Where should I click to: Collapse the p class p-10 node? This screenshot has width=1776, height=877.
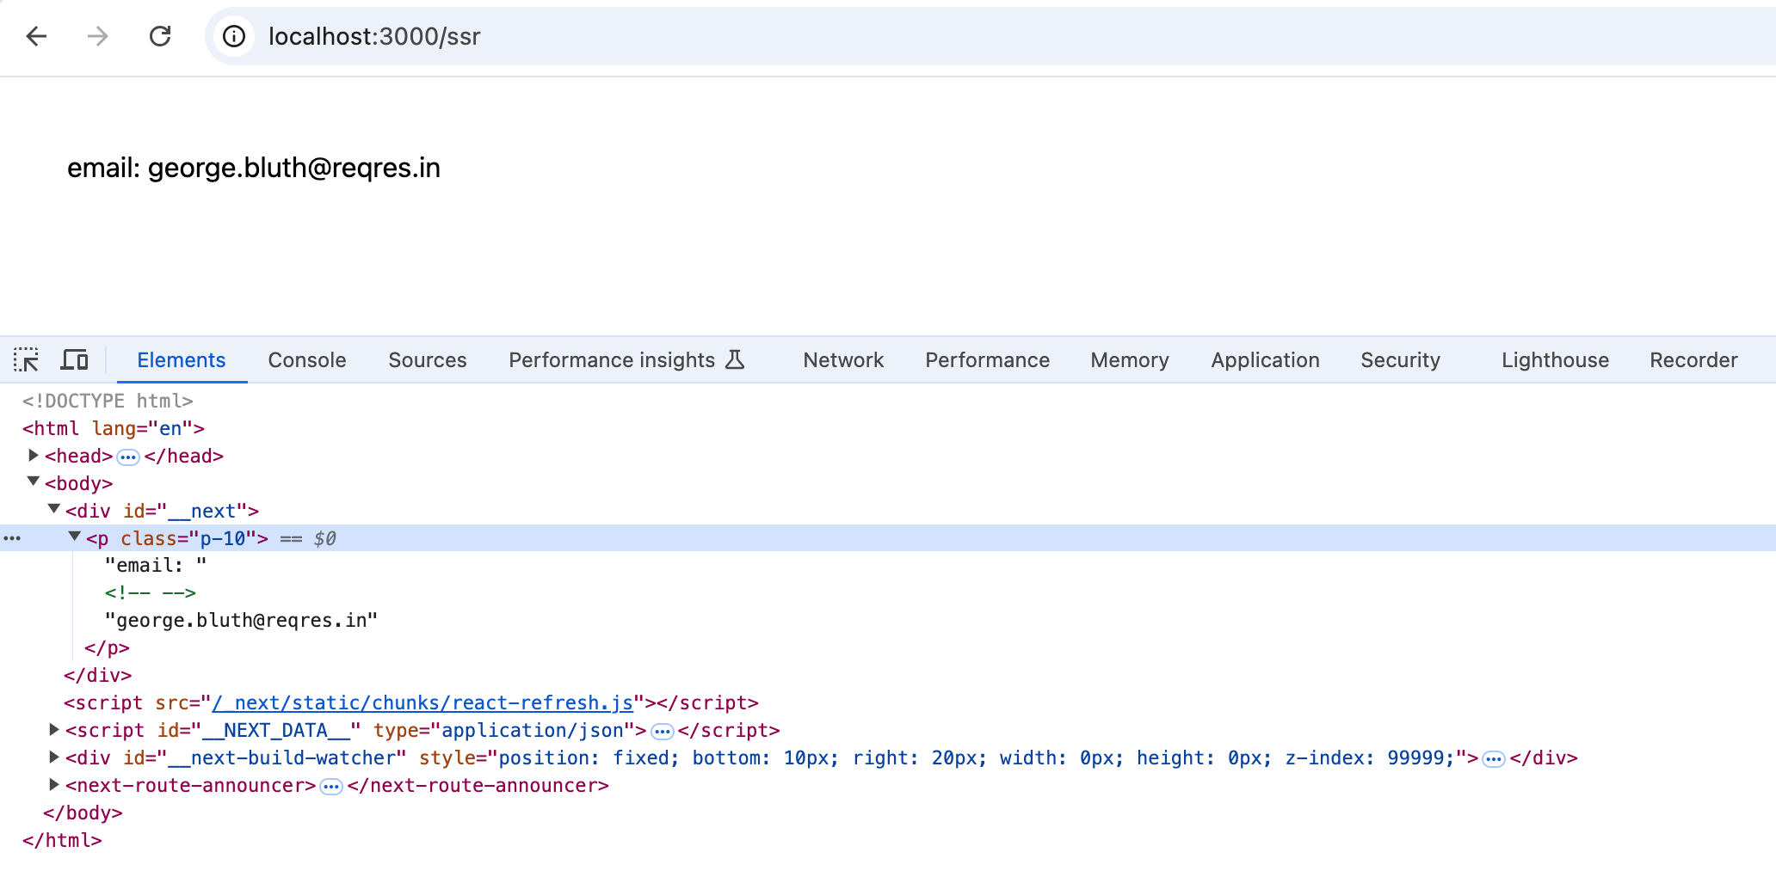point(74,537)
